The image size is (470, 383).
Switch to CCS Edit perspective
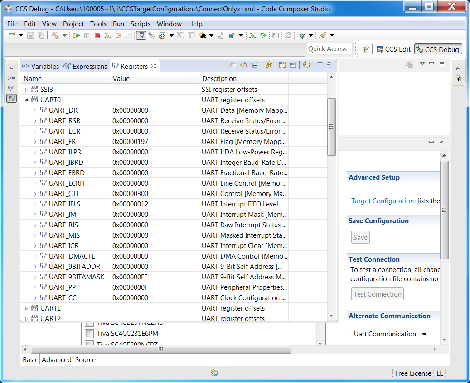click(393, 49)
